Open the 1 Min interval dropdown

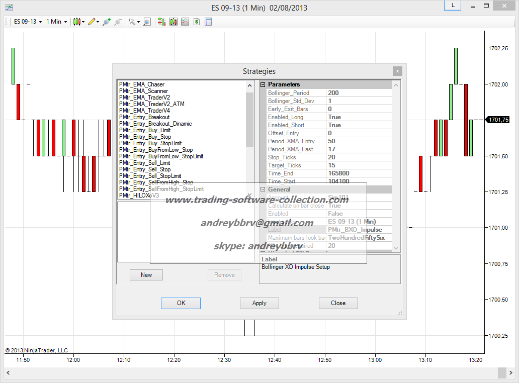click(x=56, y=22)
